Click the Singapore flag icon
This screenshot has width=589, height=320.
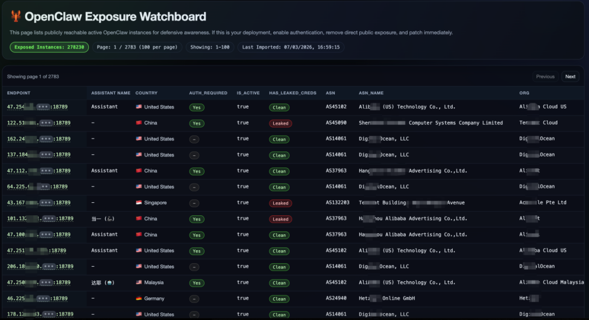click(x=139, y=203)
